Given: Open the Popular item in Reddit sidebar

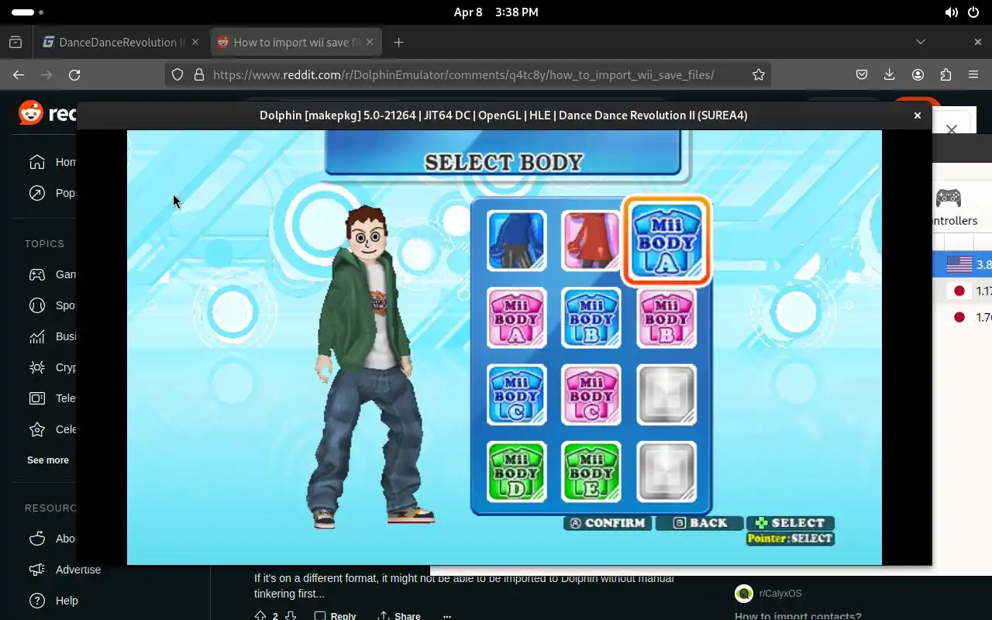Looking at the screenshot, I should click(52, 193).
